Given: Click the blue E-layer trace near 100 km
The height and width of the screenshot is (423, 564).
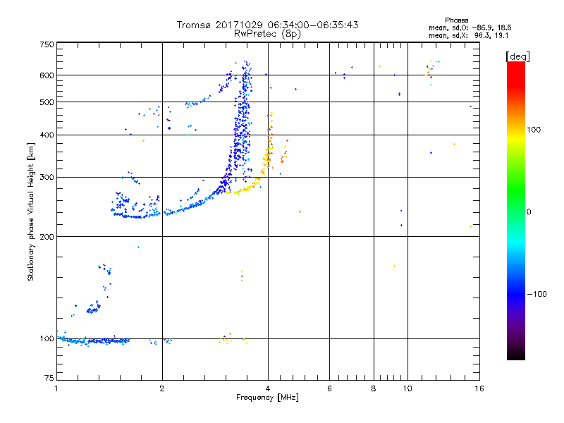Looking at the screenshot, I should point(94,341).
